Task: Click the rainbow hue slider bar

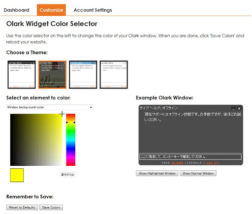Action: click(71, 140)
